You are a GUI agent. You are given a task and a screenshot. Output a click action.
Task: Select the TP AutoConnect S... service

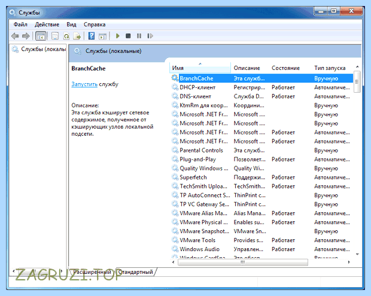[x=205, y=196]
